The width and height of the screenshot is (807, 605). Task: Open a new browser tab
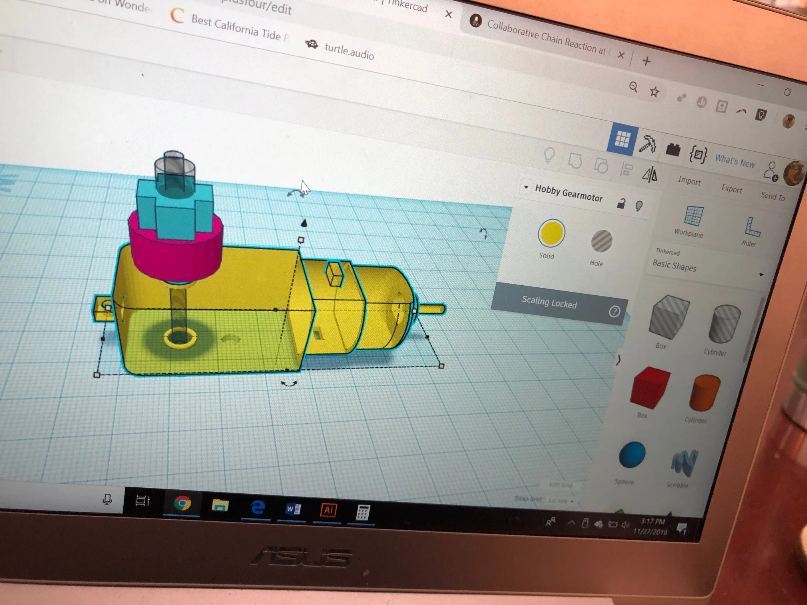click(646, 61)
